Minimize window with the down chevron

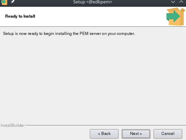pos(173,2)
